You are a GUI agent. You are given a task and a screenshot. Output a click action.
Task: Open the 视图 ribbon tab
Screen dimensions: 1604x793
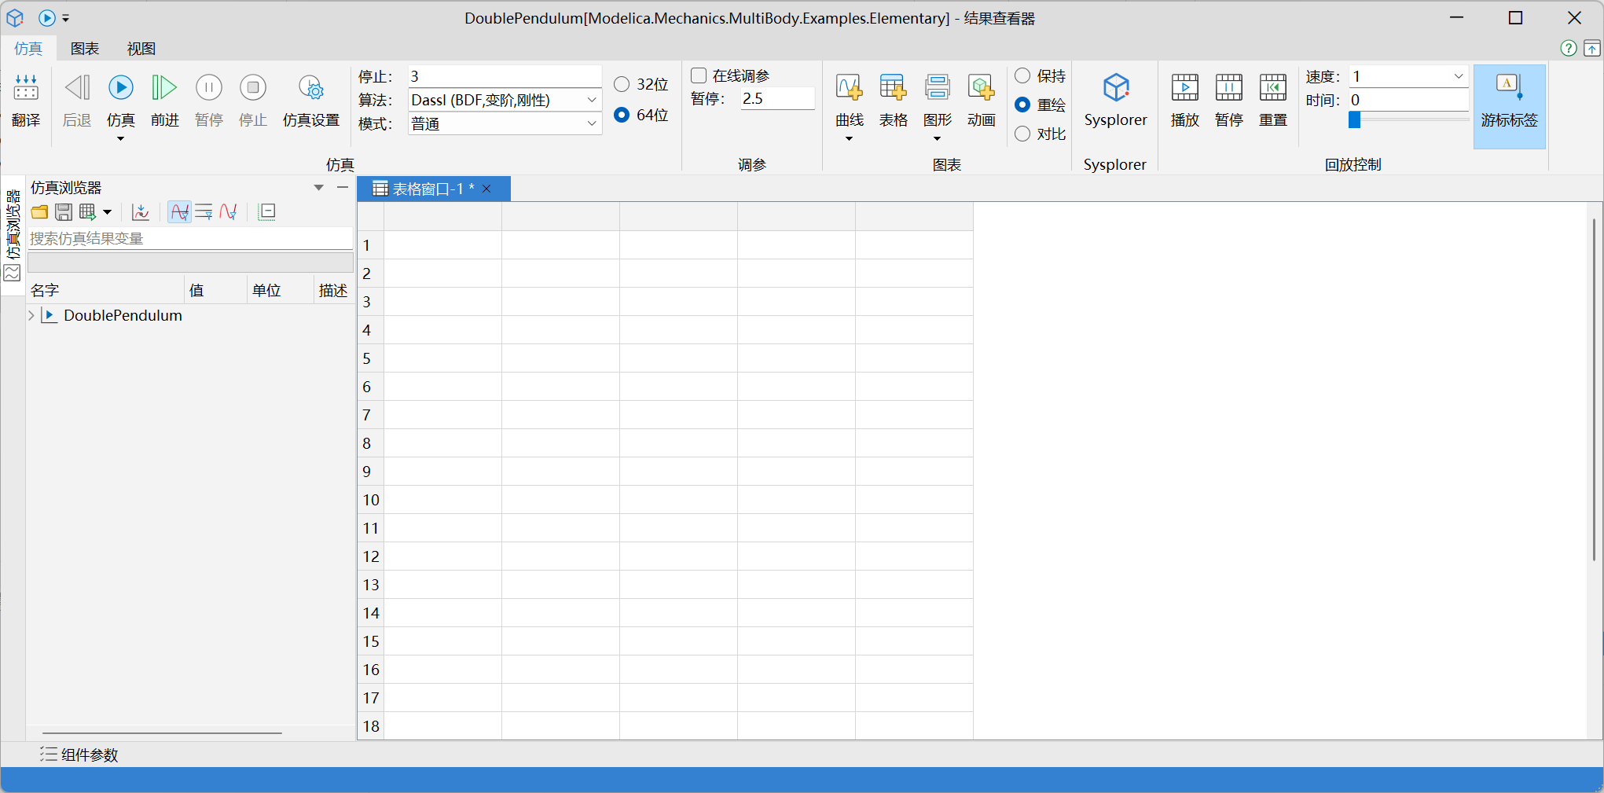tap(141, 49)
